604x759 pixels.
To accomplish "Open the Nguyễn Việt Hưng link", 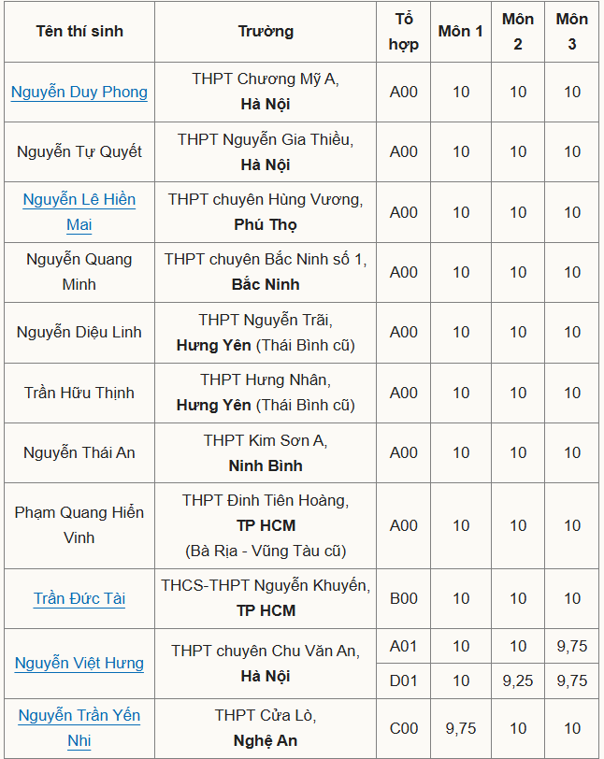I will point(79,663).
